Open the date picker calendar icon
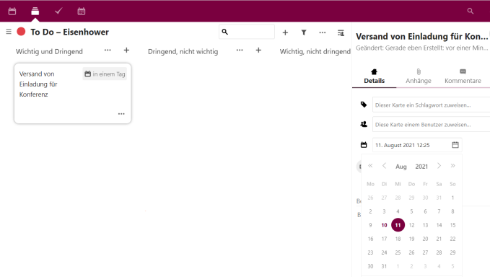Screen dimensions: 490x277 pos(455,145)
